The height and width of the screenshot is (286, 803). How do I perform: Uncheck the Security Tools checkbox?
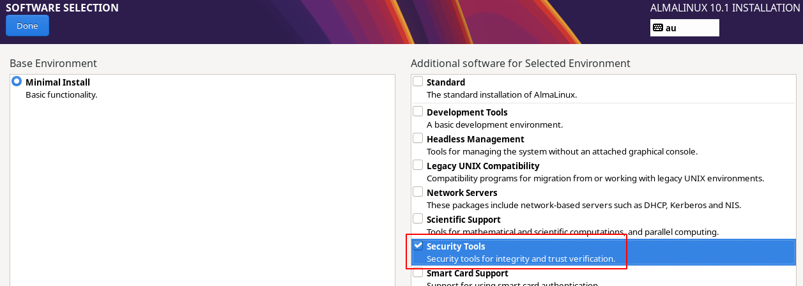418,246
